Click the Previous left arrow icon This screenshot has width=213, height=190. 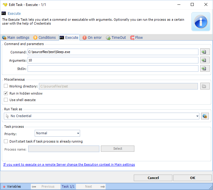click(x=34, y=187)
